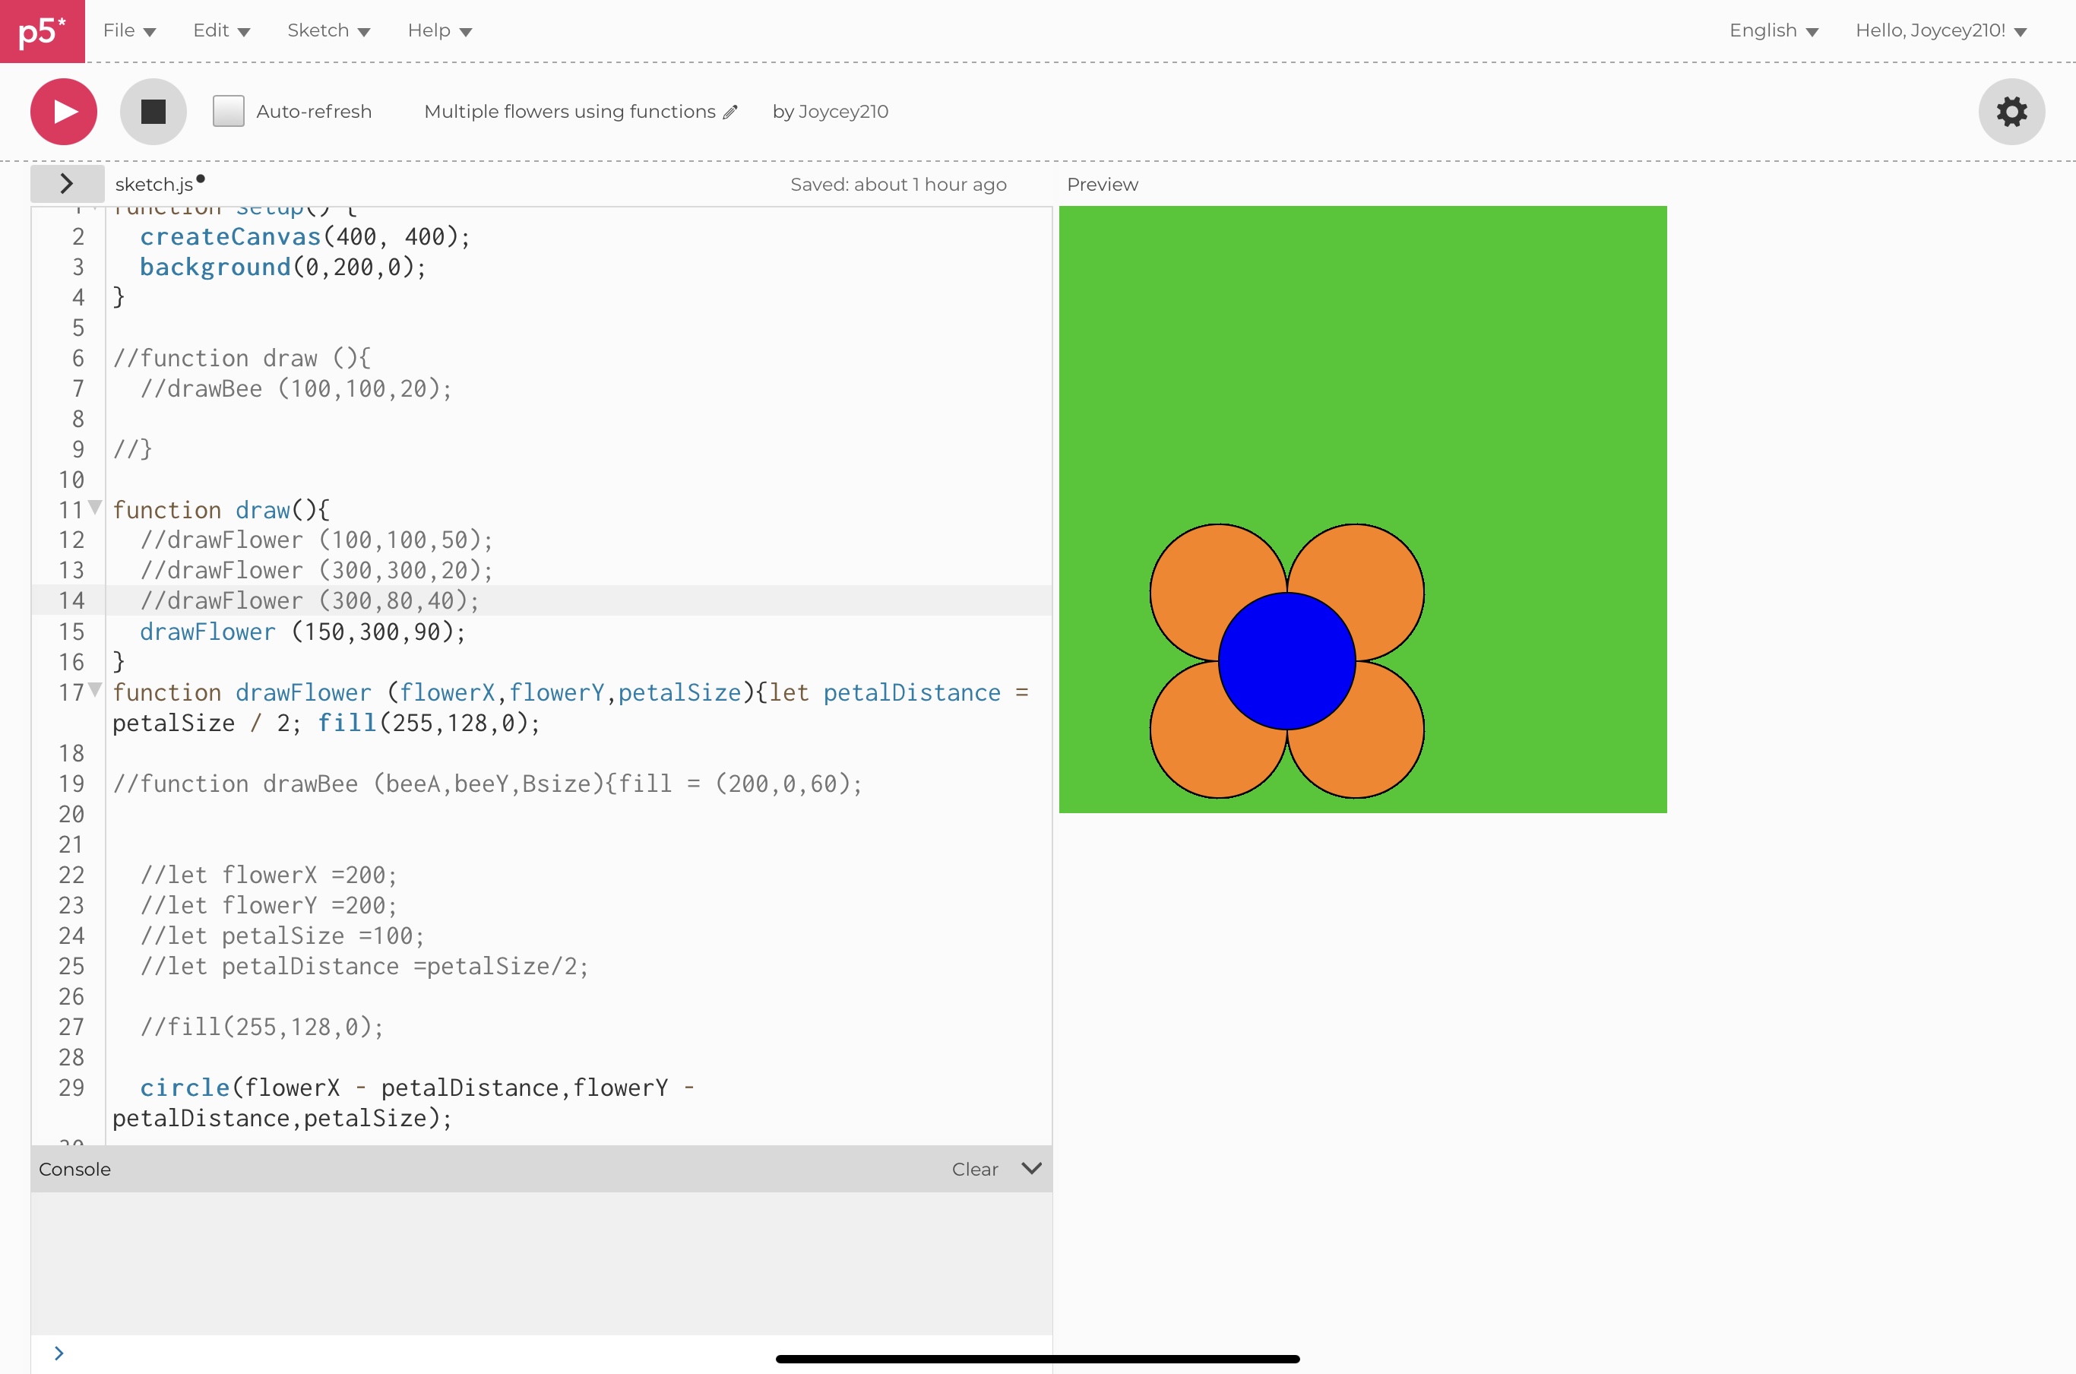Click '//let petalDistance =petalSize/2;' on line 25
The width and height of the screenshot is (2076, 1374).
365,967
